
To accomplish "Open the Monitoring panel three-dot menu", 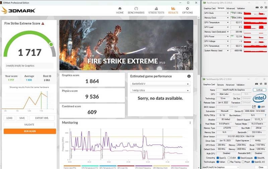I will pos(190,123).
